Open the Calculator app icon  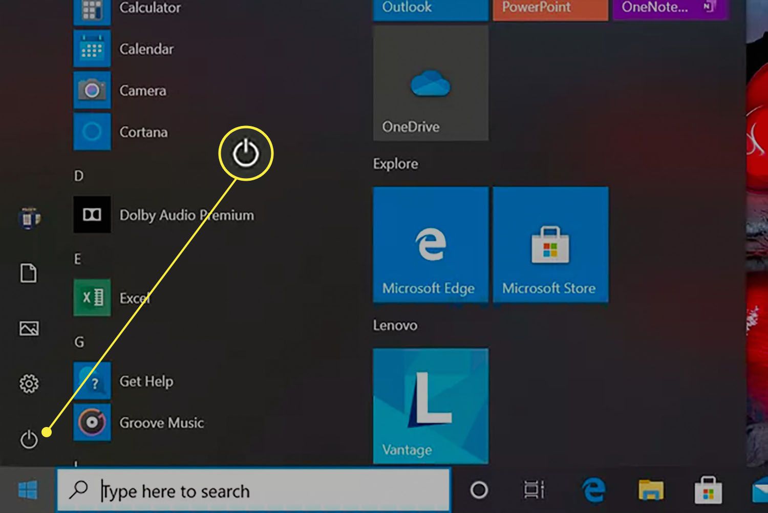pos(92,11)
